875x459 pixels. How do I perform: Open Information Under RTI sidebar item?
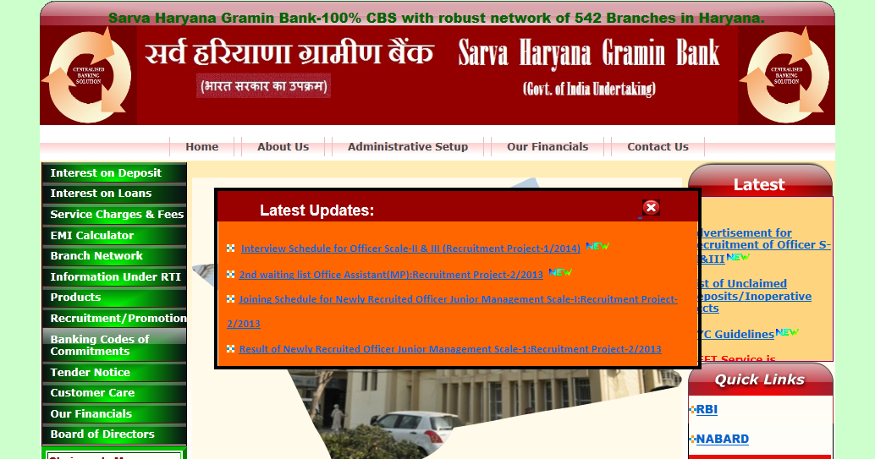click(x=114, y=276)
